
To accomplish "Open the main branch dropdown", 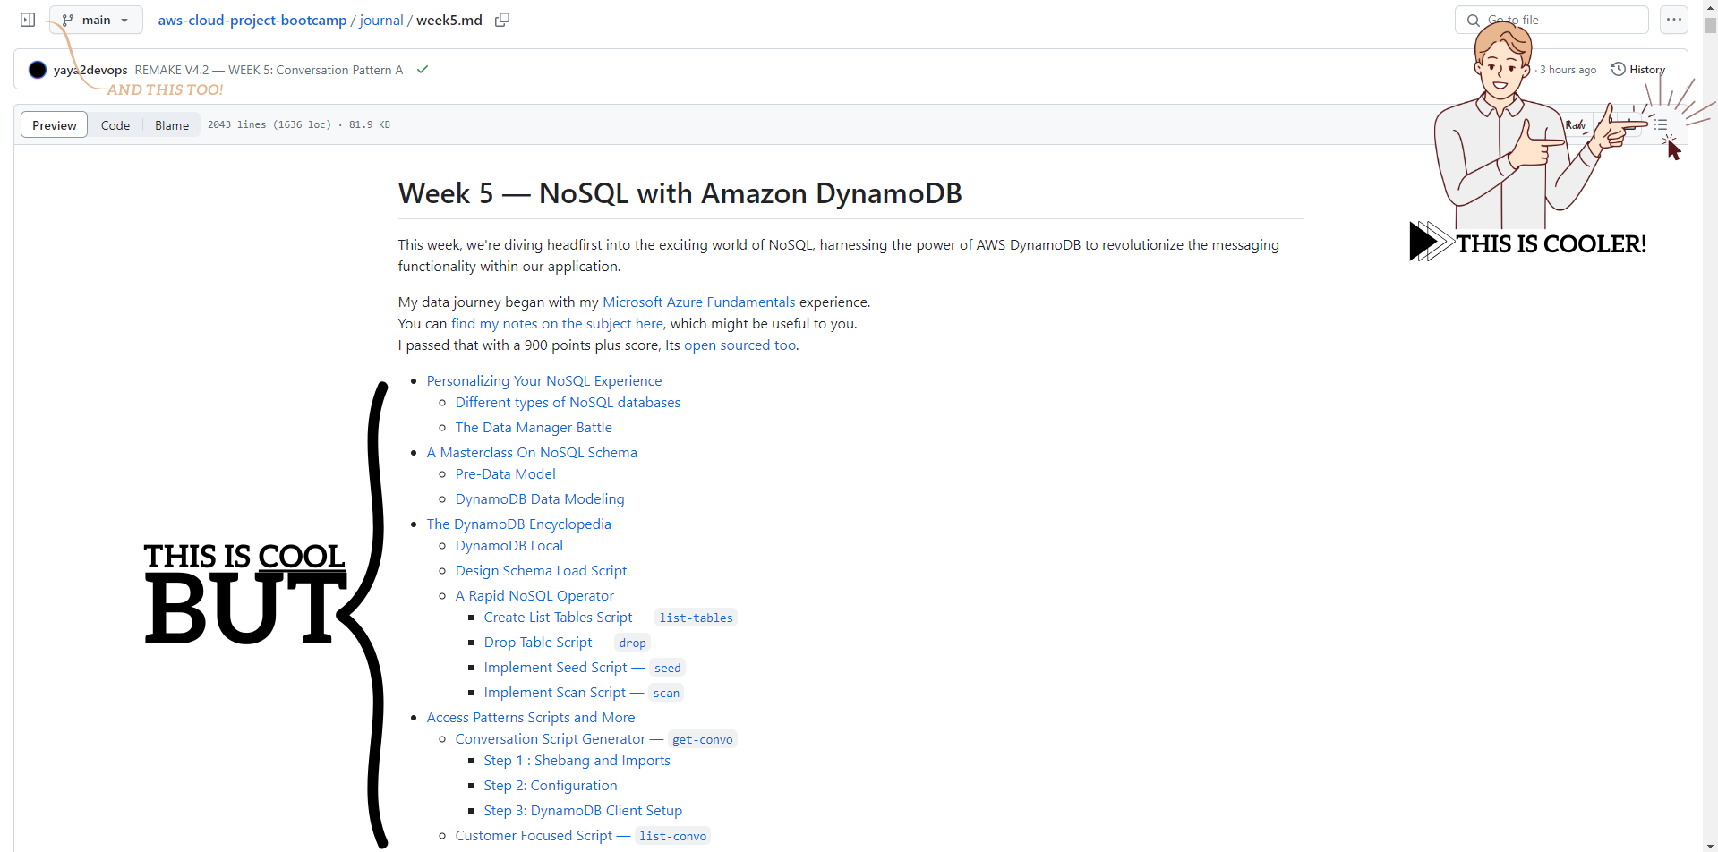I will [96, 20].
